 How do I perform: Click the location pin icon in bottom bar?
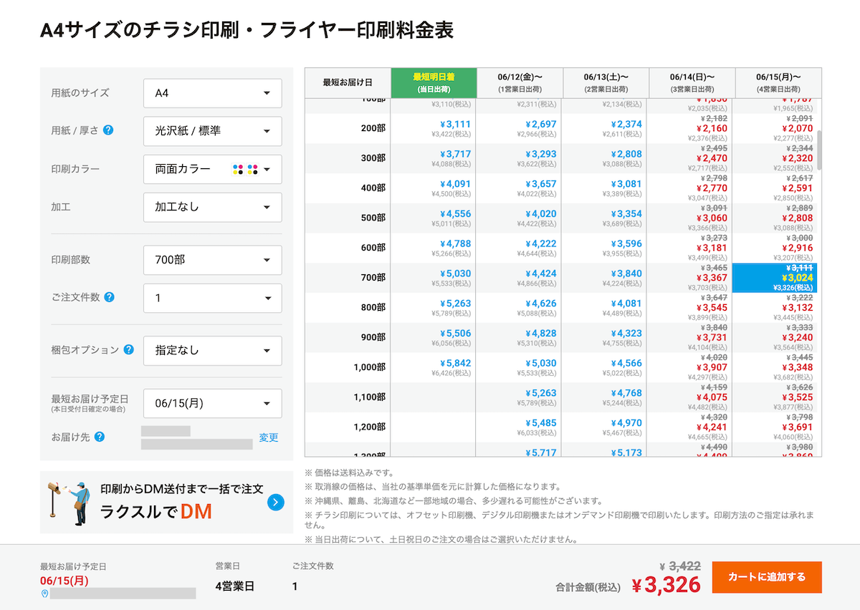point(44,594)
